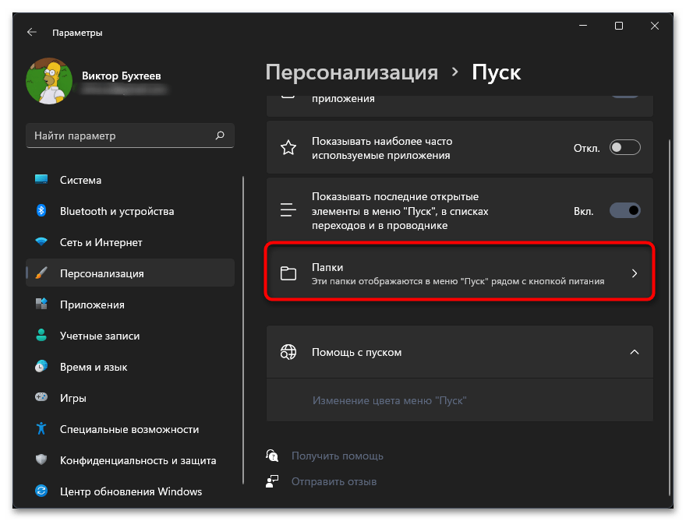Open Сеть и Интернет section
Viewport: 686px width, 521px height.
pos(130,242)
